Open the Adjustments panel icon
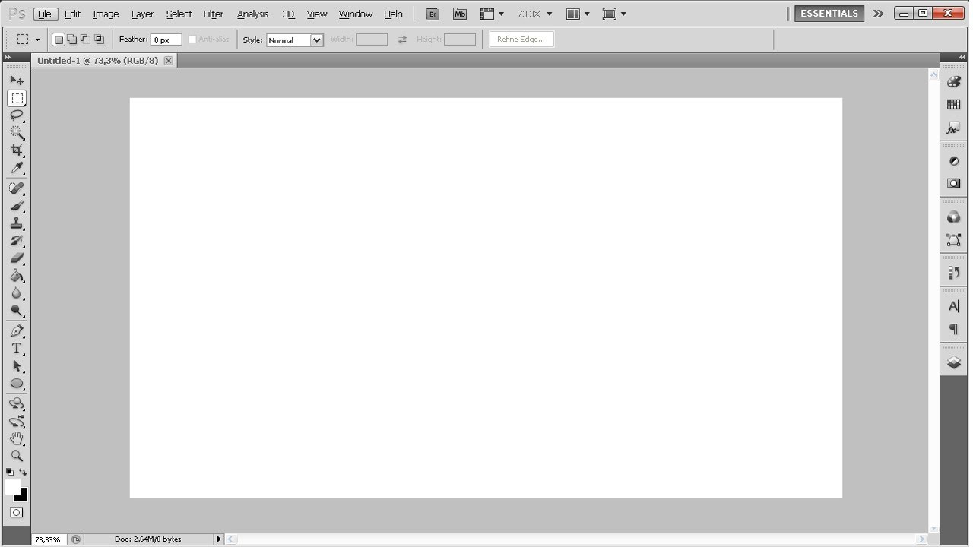Screen dimensions: 973x547 point(954,161)
